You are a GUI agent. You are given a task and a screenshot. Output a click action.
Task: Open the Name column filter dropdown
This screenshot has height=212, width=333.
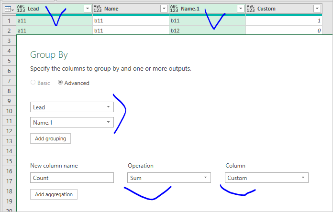click(164, 9)
